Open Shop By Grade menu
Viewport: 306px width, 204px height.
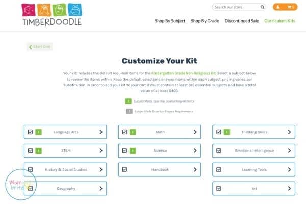[x=205, y=21]
